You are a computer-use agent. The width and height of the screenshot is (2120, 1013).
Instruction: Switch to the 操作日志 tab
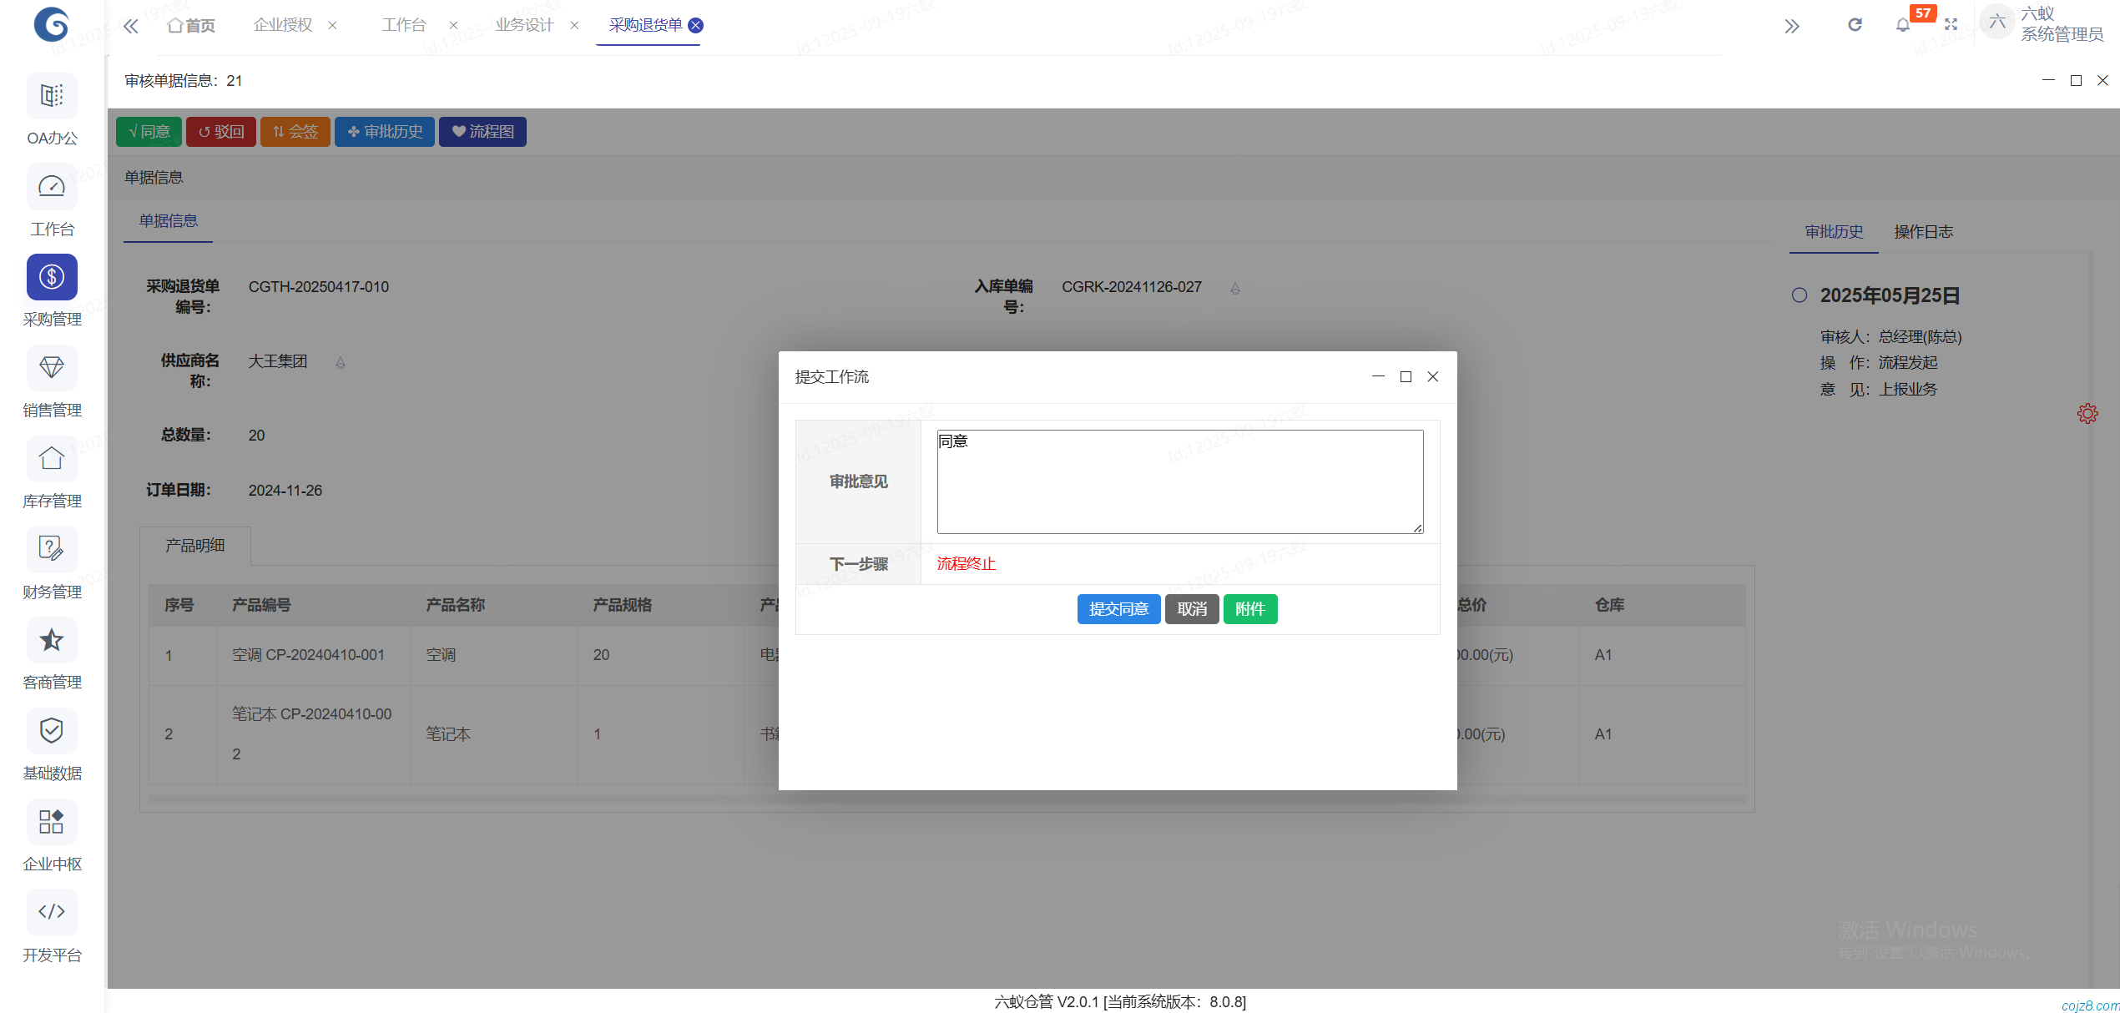[1923, 232]
